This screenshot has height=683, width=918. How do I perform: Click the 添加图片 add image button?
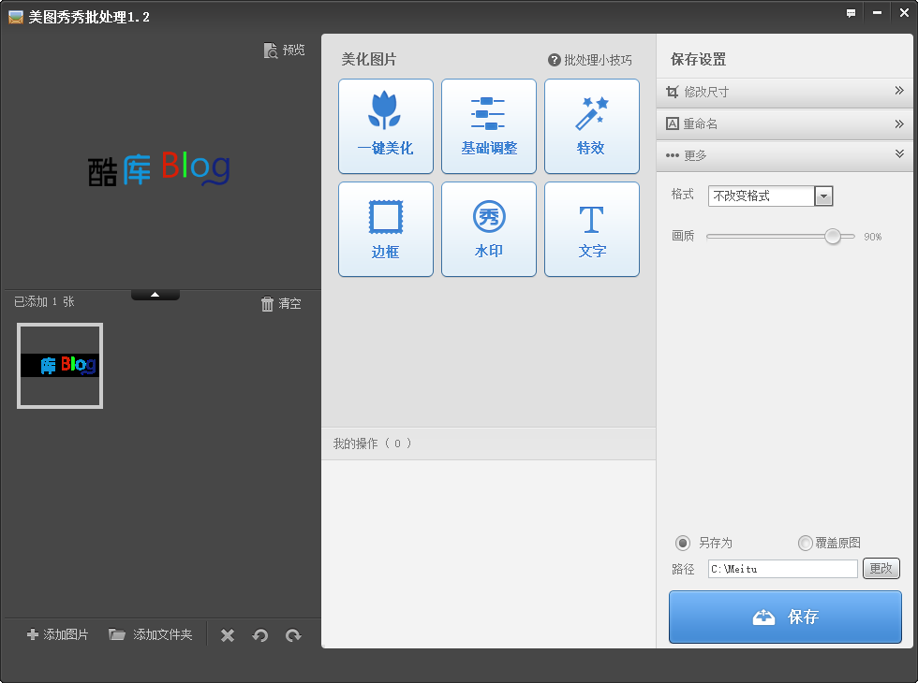(57, 634)
